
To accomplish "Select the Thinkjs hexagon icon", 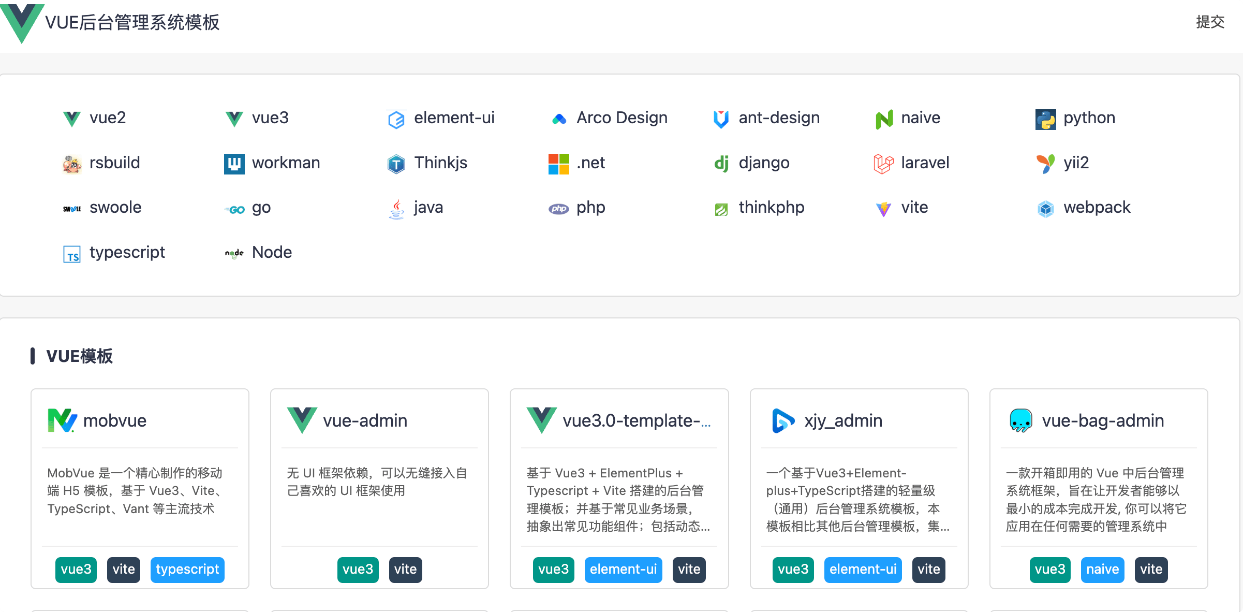I will [x=396, y=164].
